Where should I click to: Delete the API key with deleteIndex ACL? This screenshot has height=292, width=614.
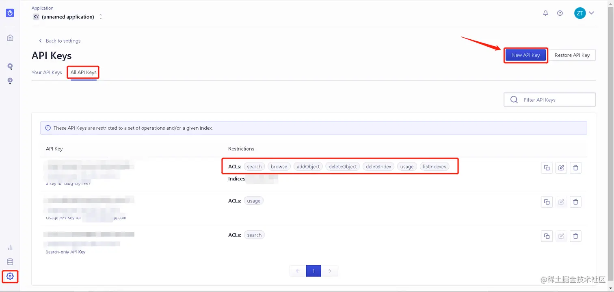point(575,168)
